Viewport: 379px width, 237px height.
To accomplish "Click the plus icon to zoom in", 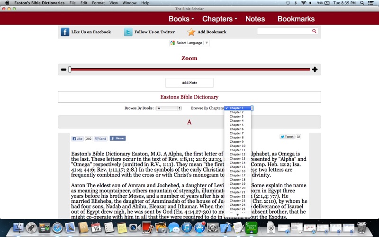I will point(315,70).
